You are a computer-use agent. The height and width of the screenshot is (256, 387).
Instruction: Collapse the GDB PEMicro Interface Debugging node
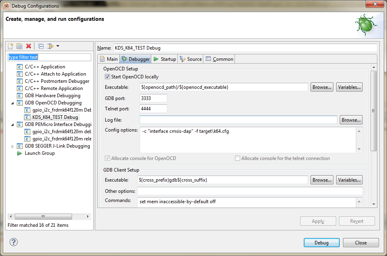pyautogui.click(x=12, y=125)
